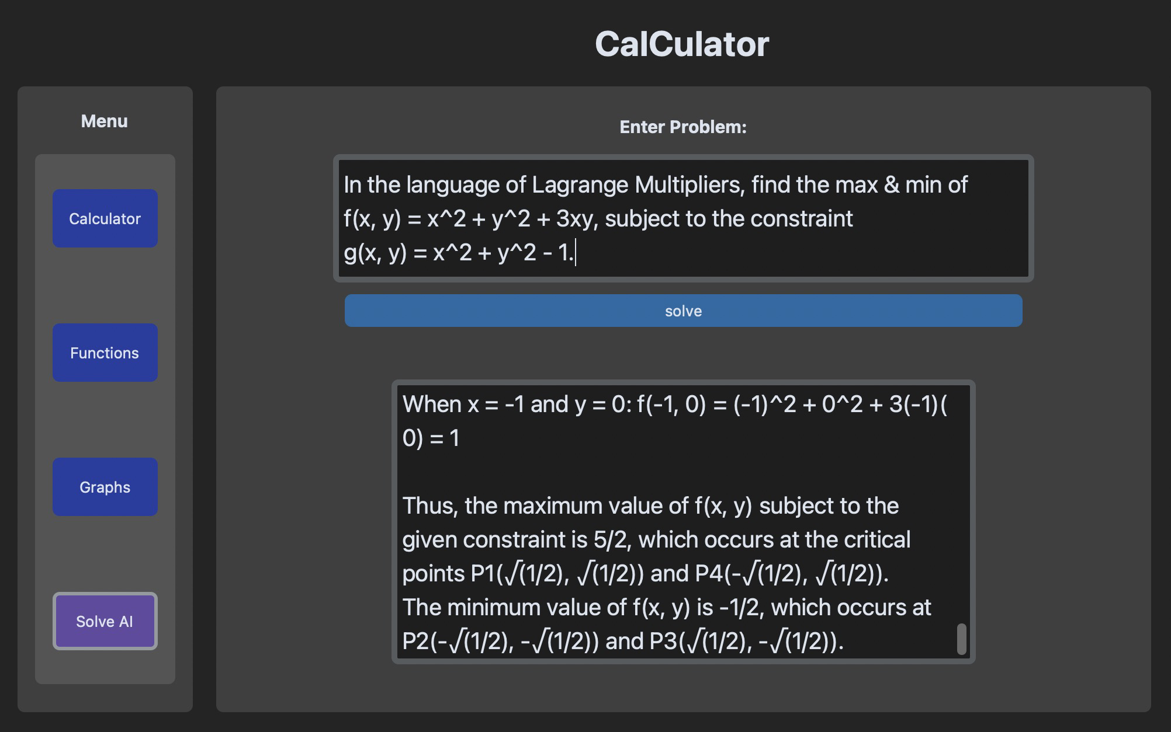The image size is (1171, 732).
Task: Select the Functions navigation entry
Action: click(x=105, y=353)
